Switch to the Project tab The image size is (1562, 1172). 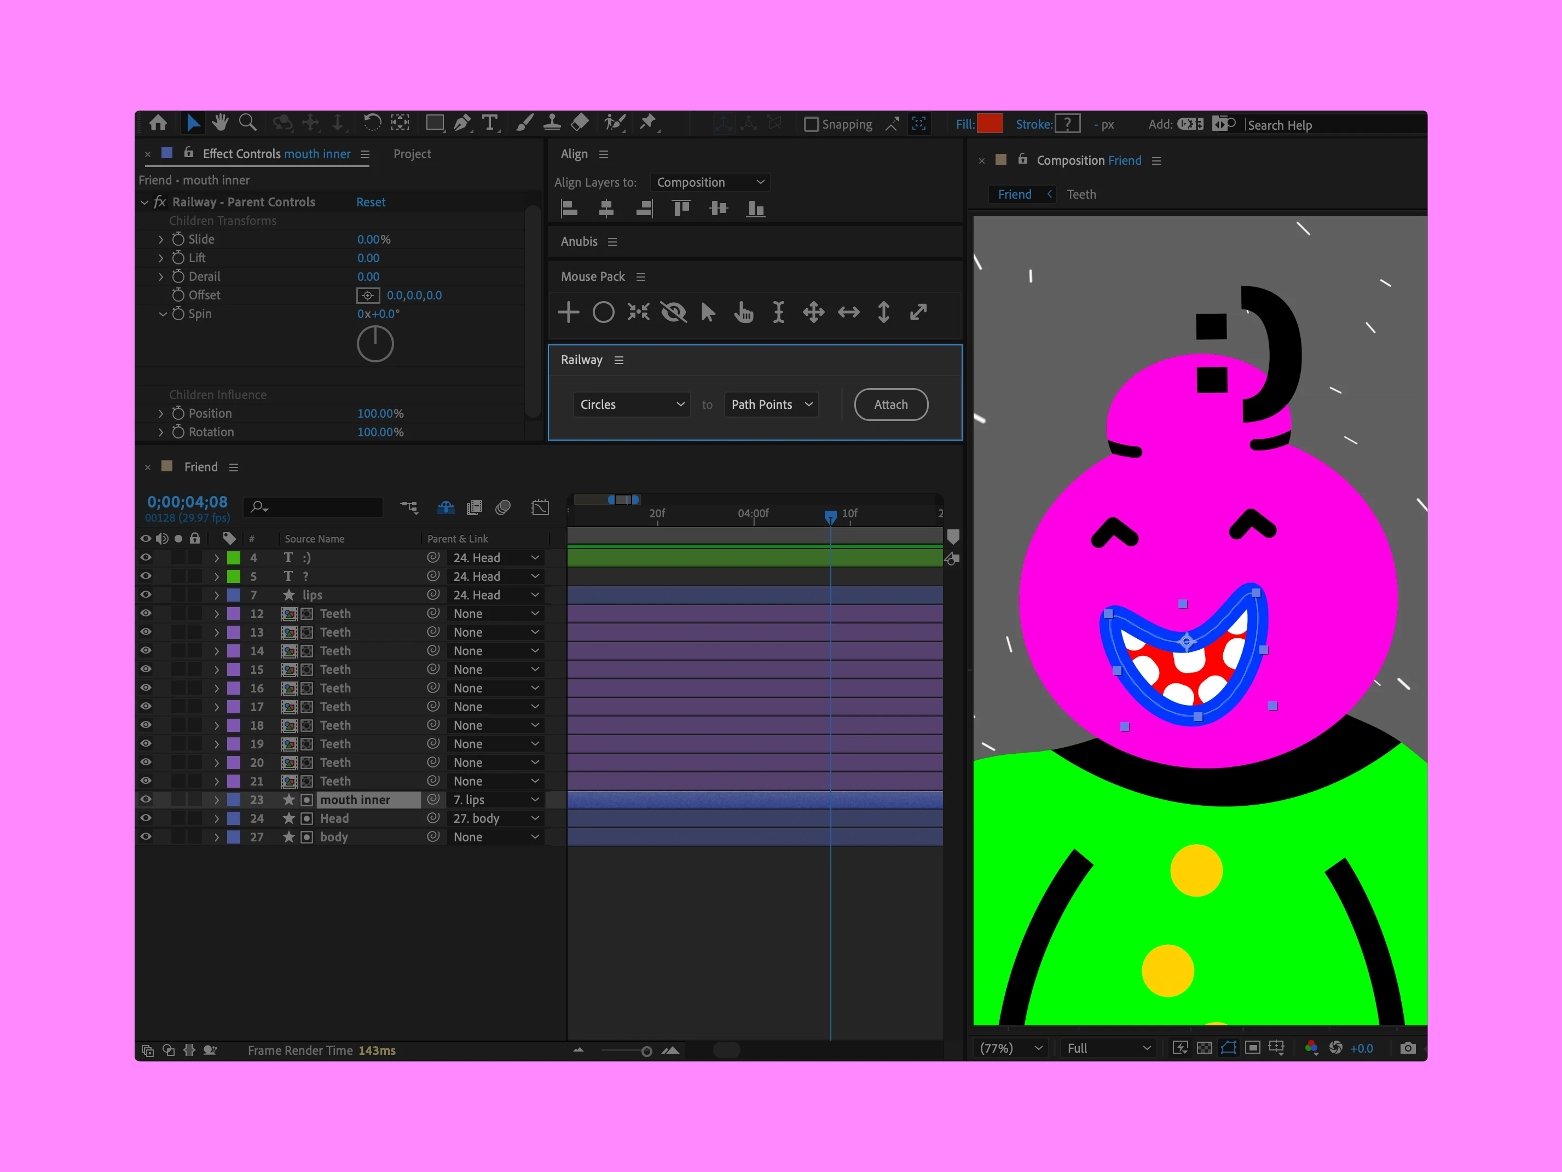412,154
